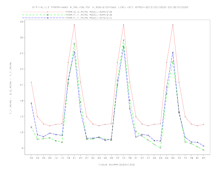Click x-axis tick label 21
Viewport: 222px width, 172px height.
pos(74,158)
